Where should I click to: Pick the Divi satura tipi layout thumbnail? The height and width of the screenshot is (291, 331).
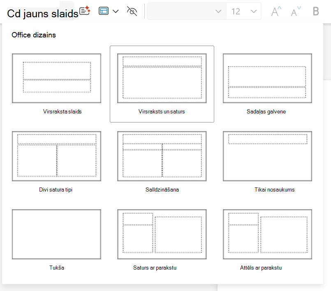57,156
